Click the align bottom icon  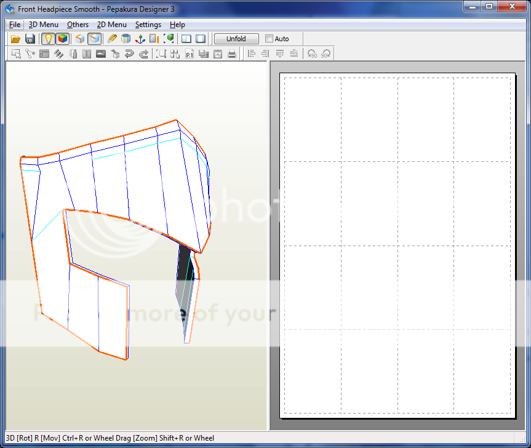coord(294,54)
